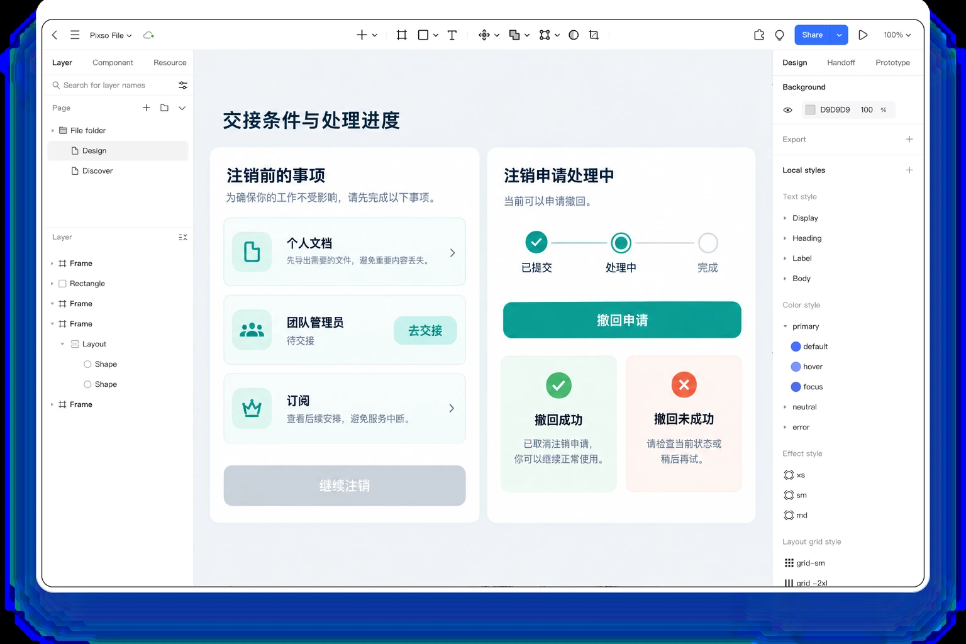Click the back arrow icon

55,35
